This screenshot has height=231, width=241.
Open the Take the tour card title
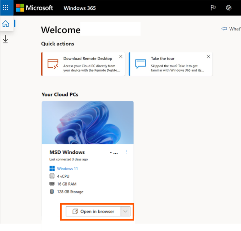[x=163, y=58]
